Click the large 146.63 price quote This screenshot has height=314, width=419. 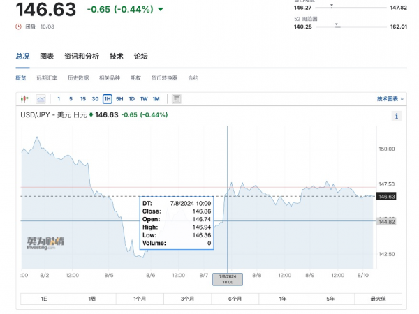(46, 9)
